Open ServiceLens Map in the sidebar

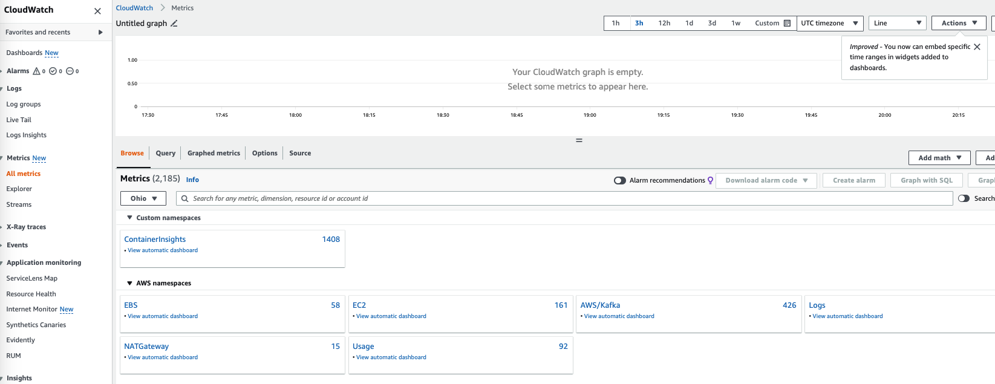[31, 278]
